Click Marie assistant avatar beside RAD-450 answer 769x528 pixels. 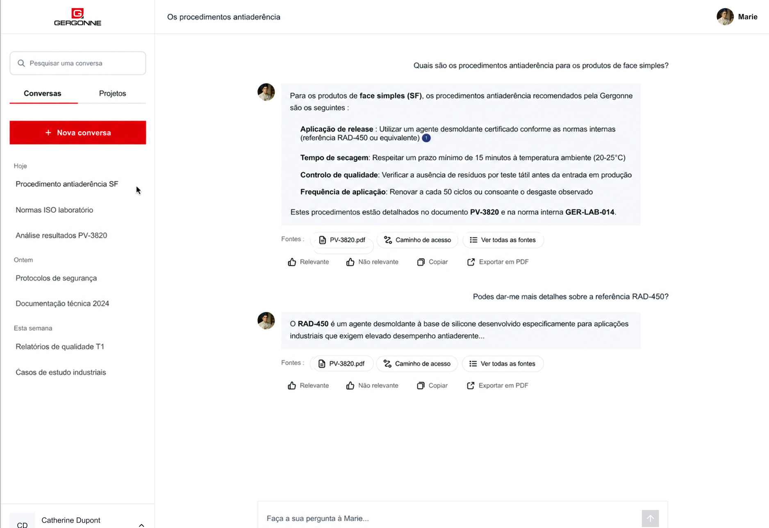[x=266, y=321]
